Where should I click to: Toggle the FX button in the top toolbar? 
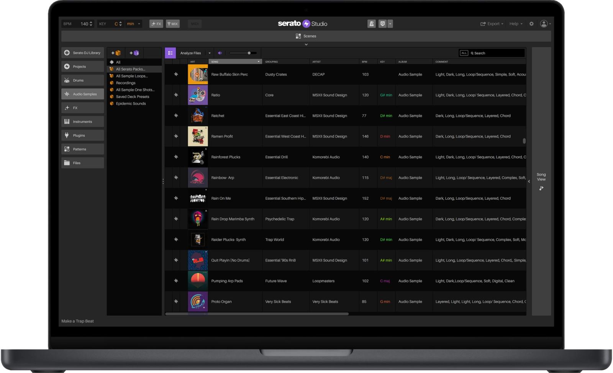pos(156,23)
